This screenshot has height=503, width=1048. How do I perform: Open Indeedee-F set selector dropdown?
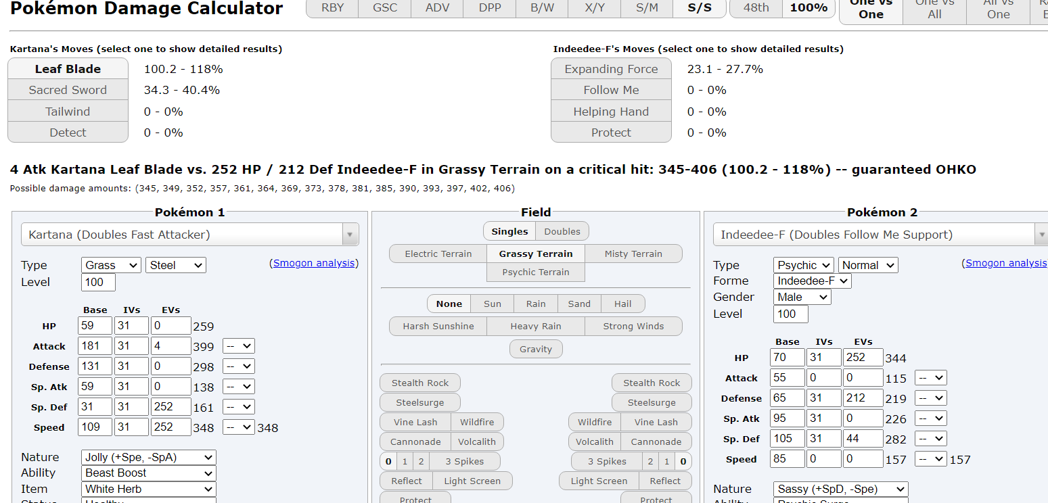click(880, 235)
